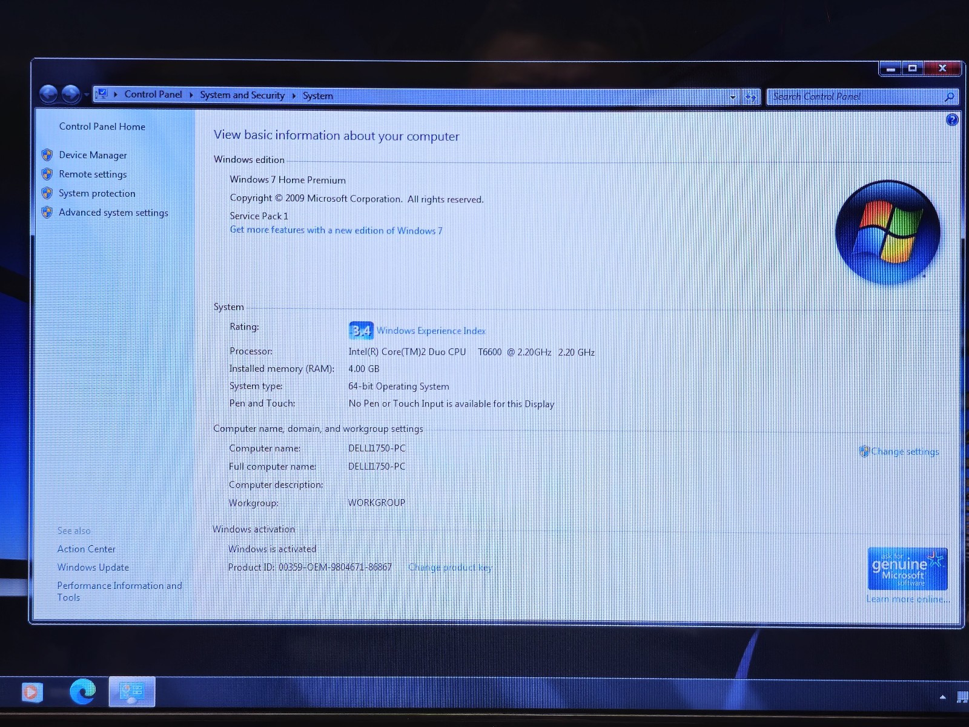Viewport: 969px width, 727px height.
Task: Open Action Center under See also
Action: point(86,549)
